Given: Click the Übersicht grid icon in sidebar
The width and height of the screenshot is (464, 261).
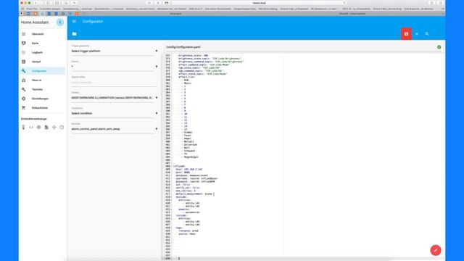Looking at the screenshot, I should [x=24, y=34].
